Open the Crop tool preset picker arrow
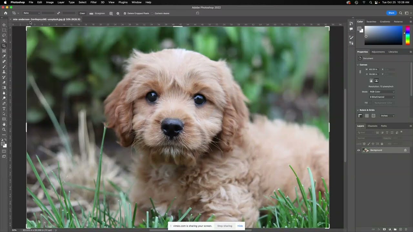Image resolution: width=413 pixels, height=232 pixels. tap(18, 13)
